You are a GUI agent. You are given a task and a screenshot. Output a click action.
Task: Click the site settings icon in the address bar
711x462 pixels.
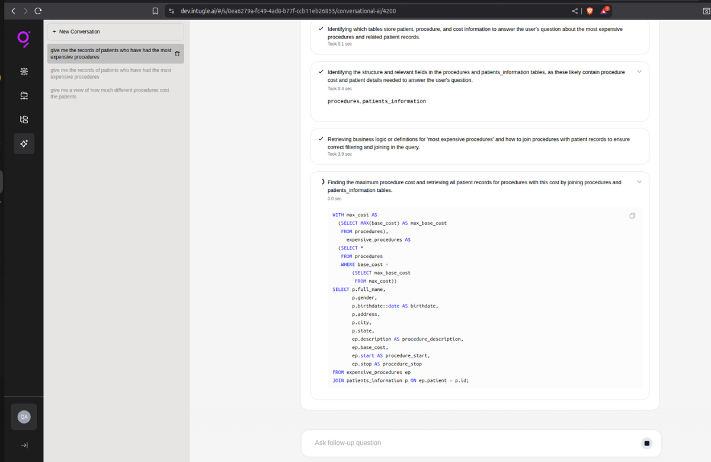(x=171, y=11)
